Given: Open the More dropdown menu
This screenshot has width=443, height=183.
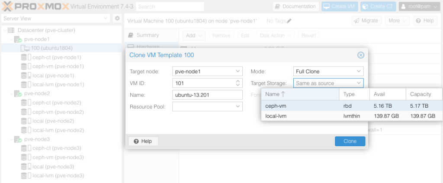Looking at the screenshot, I should [x=397, y=21].
